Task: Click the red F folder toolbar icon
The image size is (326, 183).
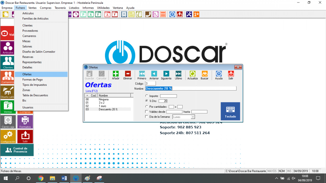Action: [115, 14]
